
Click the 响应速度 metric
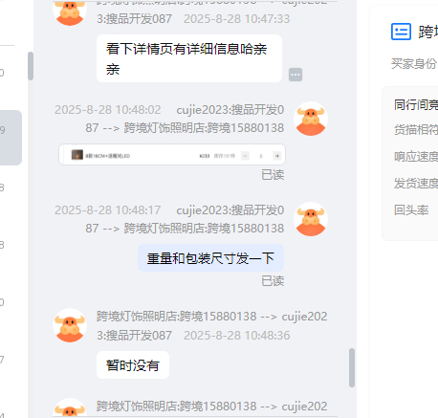(416, 157)
